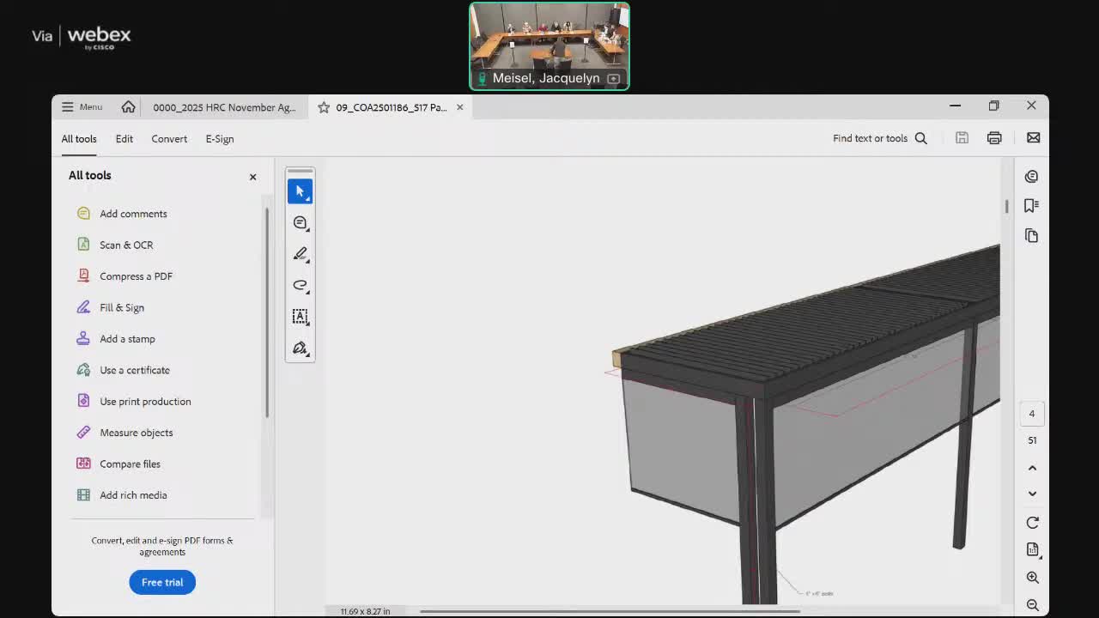This screenshot has width=1099, height=618.
Task: Go to previous page with up chevron
Action: tap(1032, 468)
